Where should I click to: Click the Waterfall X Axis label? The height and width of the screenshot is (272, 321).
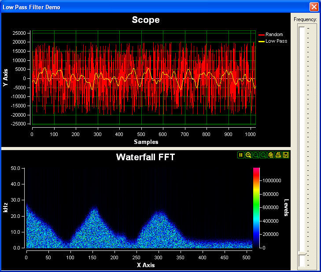click(140, 265)
